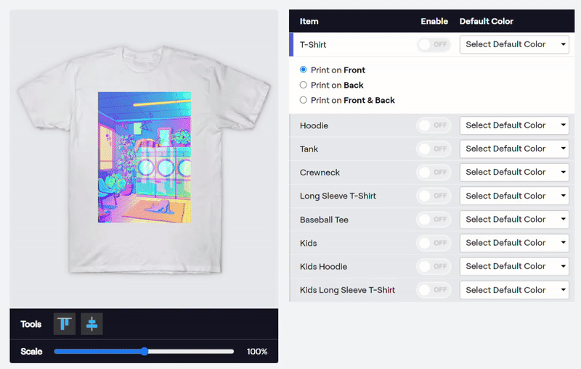Enable Kids Long Sleeve T-Shirt toggle

434,290
